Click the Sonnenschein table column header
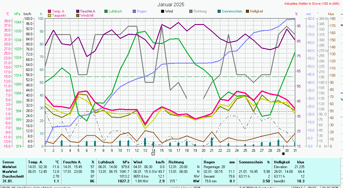343x188 pixels. click(251, 162)
